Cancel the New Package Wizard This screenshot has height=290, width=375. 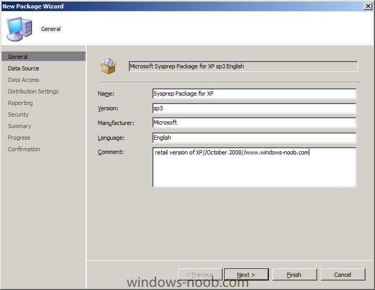click(x=343, y=274)
